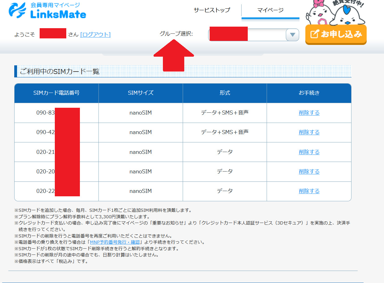
Task: Click the LinksMate logo
Action: coord(47,11)
